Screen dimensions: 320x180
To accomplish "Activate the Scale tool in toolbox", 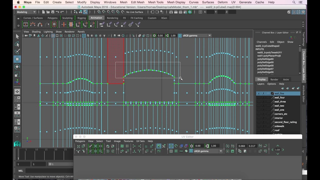I will coord(17,74).
